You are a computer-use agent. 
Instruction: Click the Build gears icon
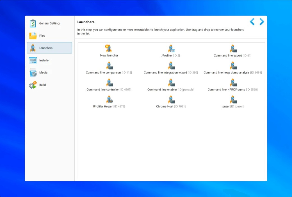pos(33,85)
